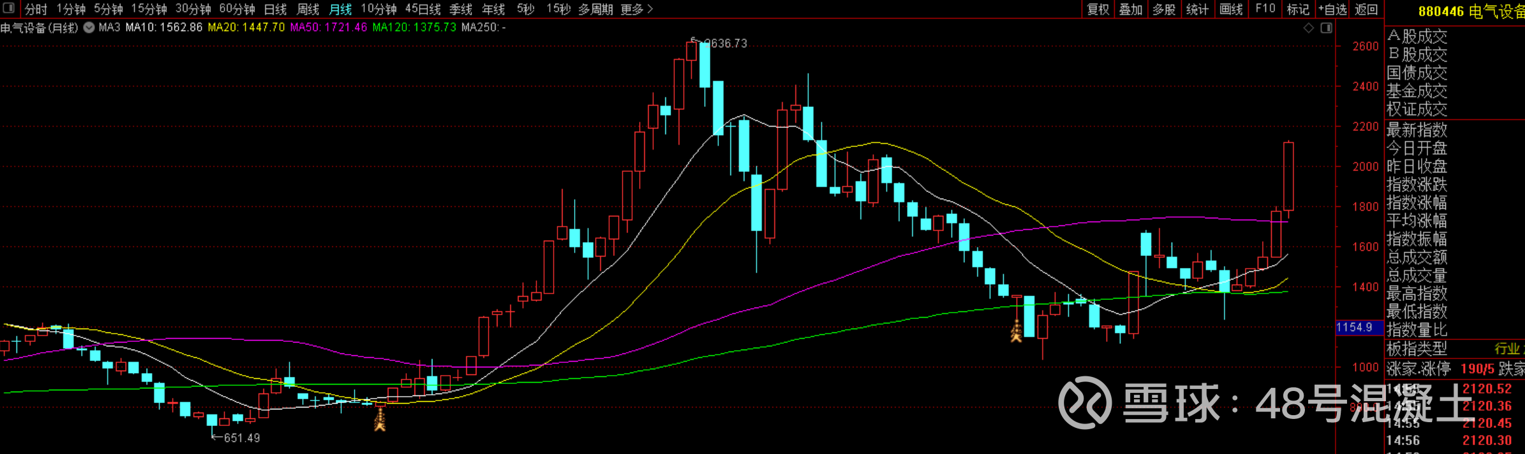Open the F10 company info button
1525x454 pixels.
[x=1265, y=10]
